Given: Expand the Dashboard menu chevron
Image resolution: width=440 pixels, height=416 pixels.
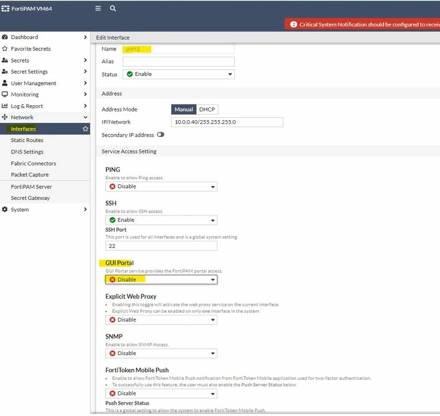Looking at the screenshot, I should 85,37.
